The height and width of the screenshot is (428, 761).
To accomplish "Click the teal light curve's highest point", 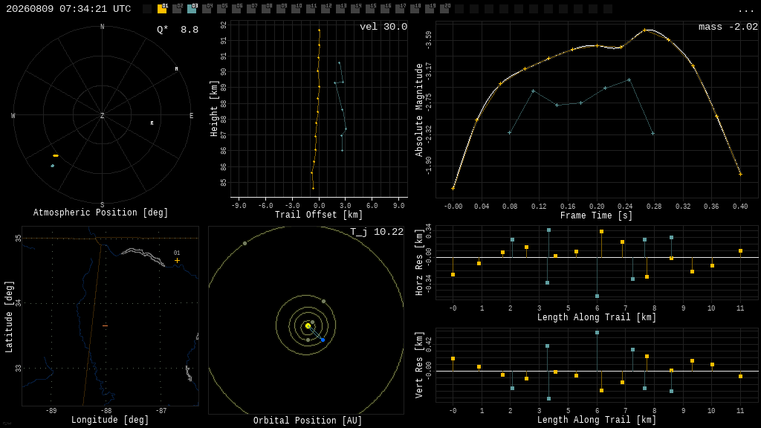I will point(629,80).
